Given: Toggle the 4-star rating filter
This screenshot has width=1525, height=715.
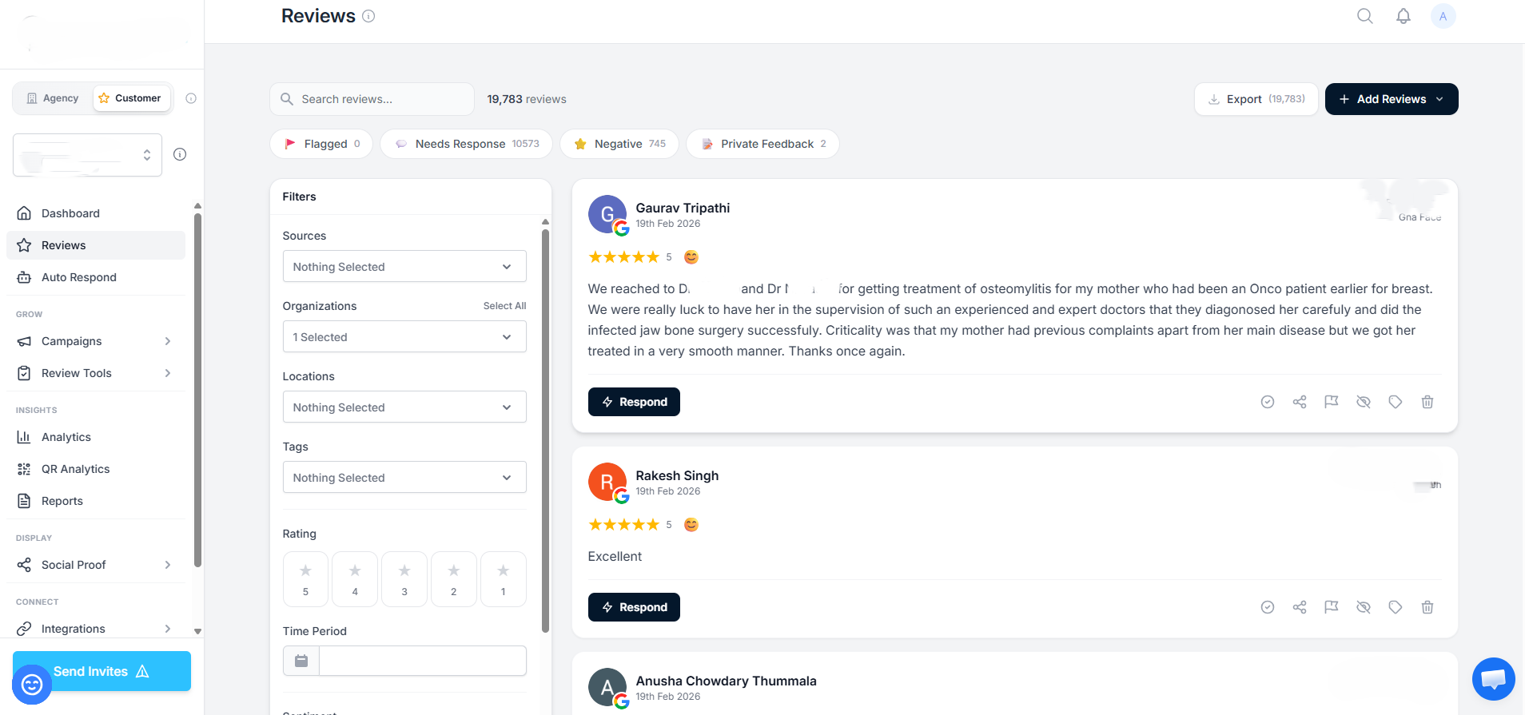Looking at the screenshot, I should click(355, 579).
